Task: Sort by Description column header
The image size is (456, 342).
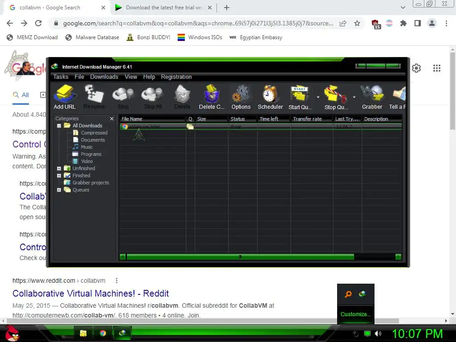Action: [x=382, y=119]
